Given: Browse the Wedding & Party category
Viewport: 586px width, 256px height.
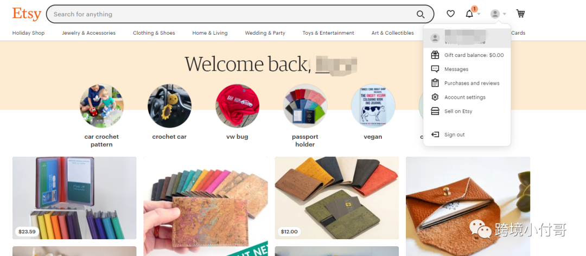Looking at the screenshot, I should coord(265,33).
